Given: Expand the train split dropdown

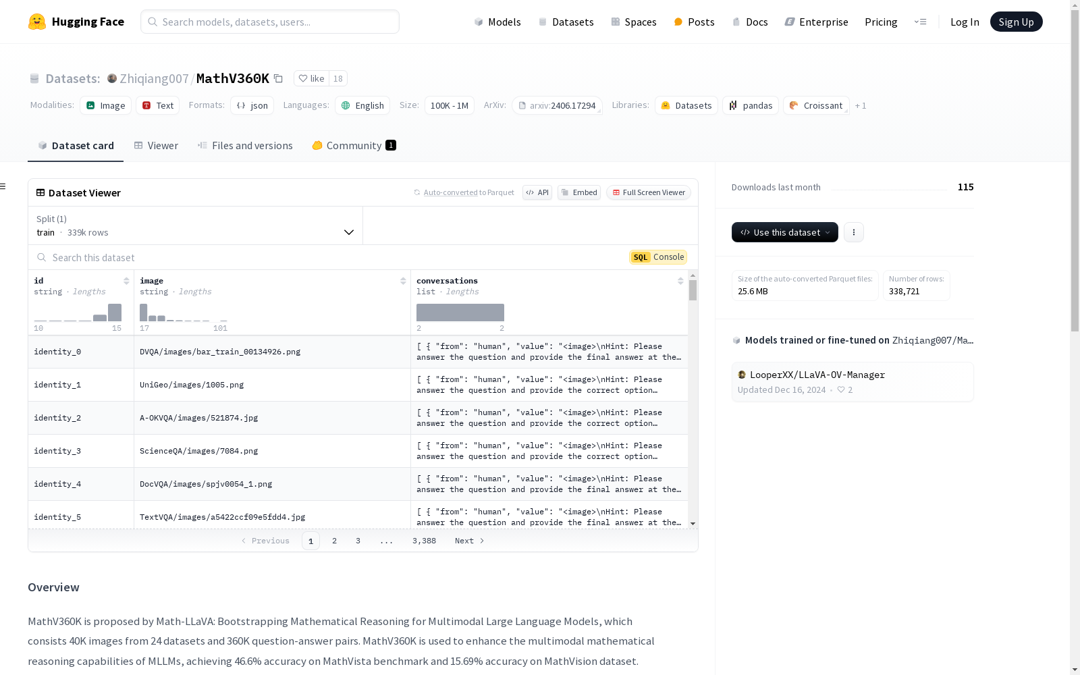Looking at the screenshot, I should (x=195, y=225).
